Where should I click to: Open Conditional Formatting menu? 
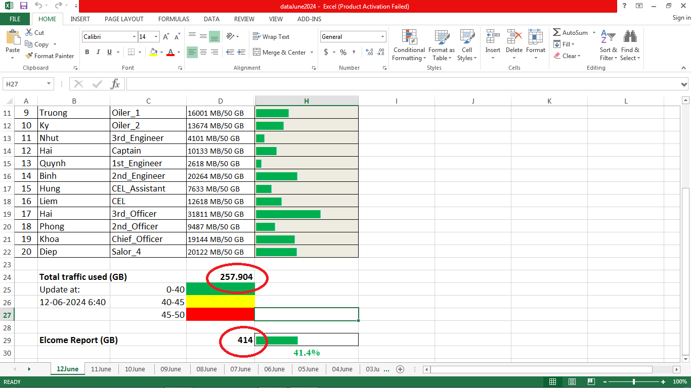[409, 45]
